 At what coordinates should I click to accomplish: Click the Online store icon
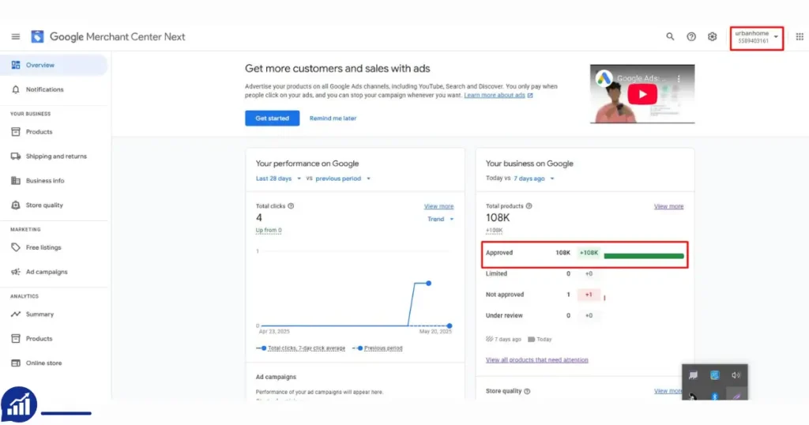coord(16,363)
